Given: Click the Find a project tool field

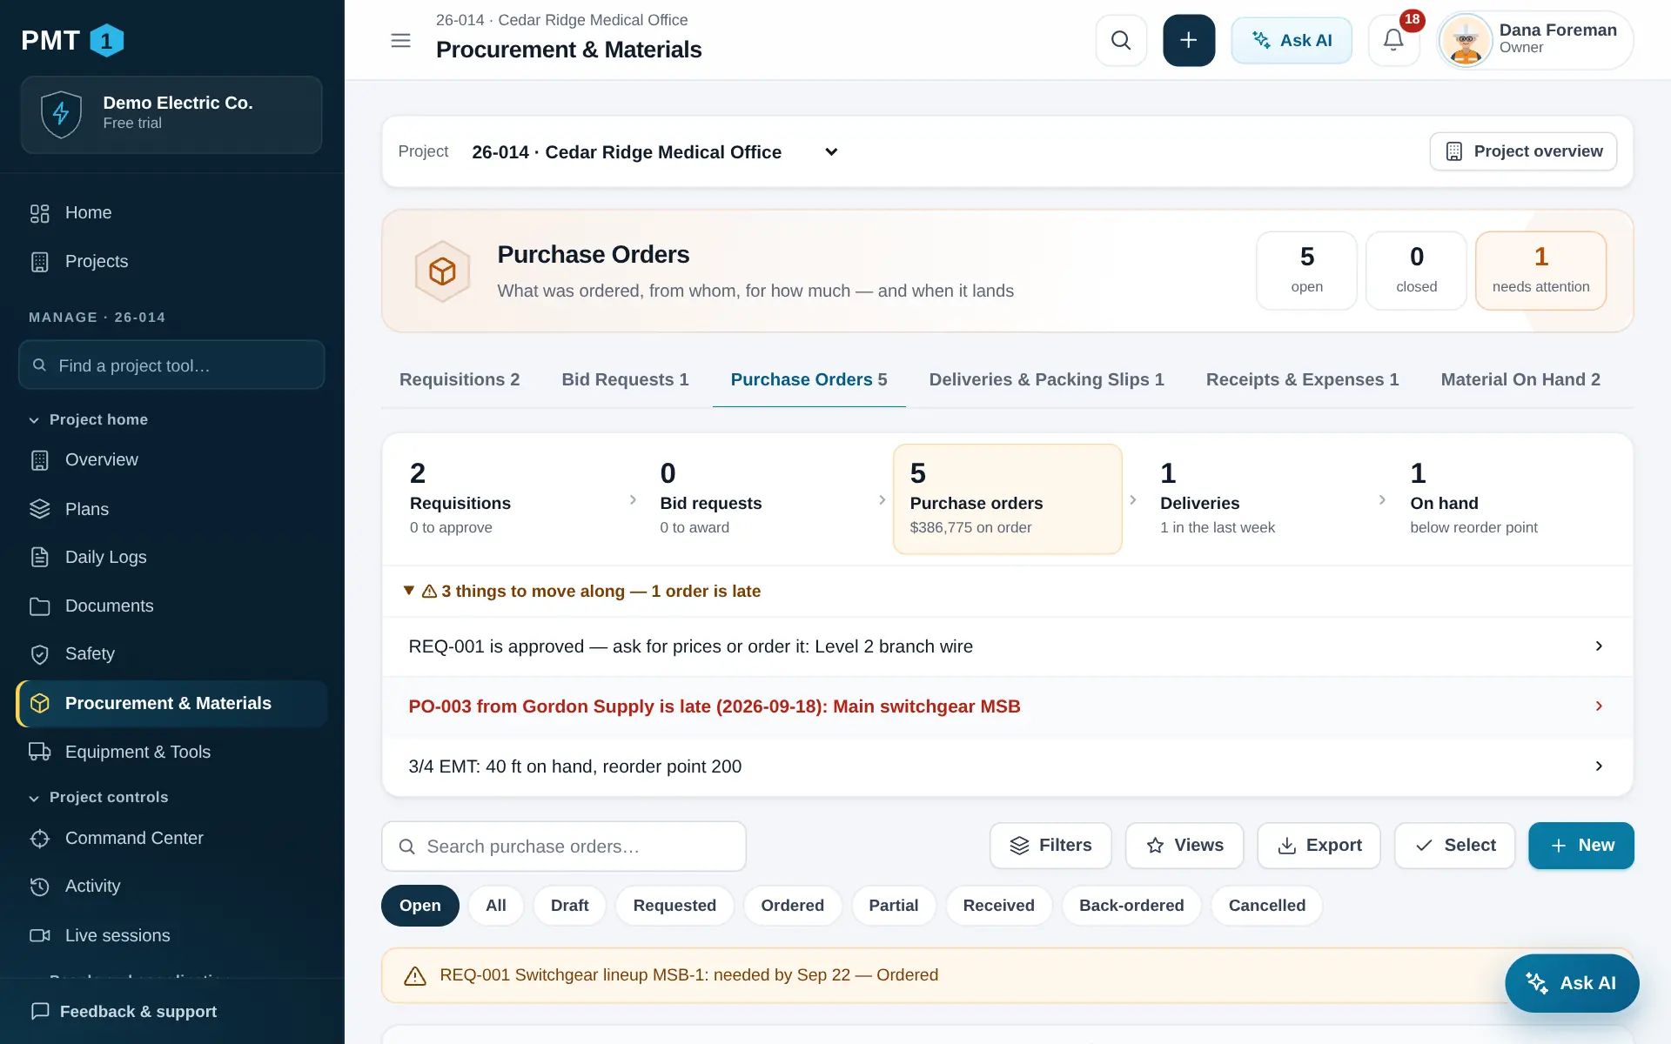Looking at the screenshot, I should click(171, 365).
